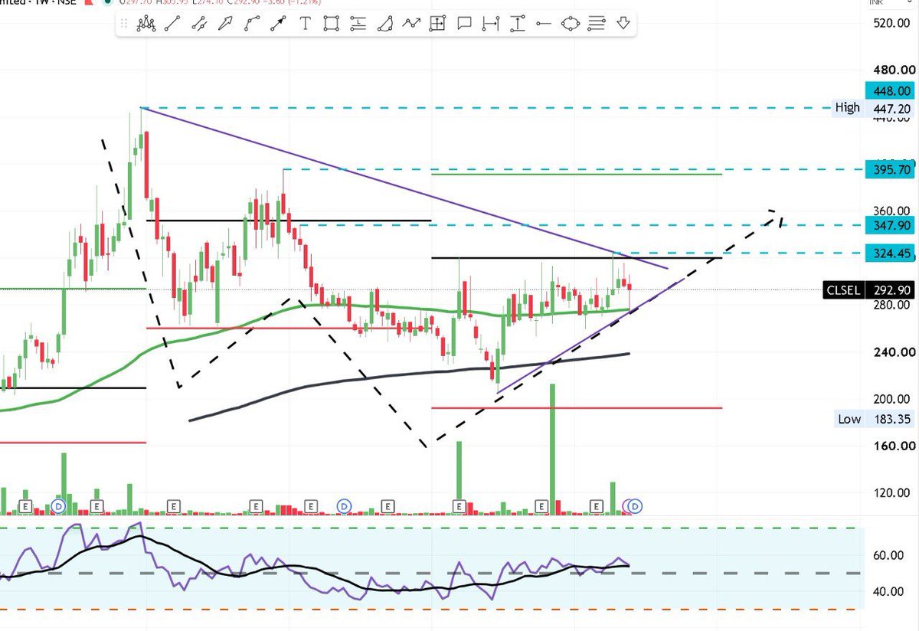Click the tallest green volume bar
Screen dimensions: 919x631
(x=551, y=448)
